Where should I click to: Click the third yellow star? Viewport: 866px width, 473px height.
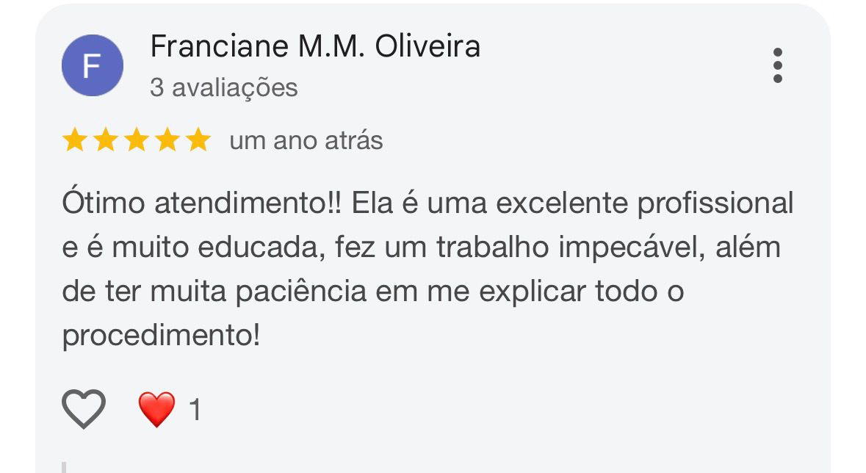136,140
